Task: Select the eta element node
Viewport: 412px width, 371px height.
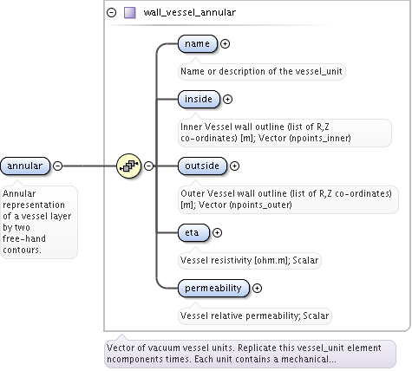Action: pos(193,232)
